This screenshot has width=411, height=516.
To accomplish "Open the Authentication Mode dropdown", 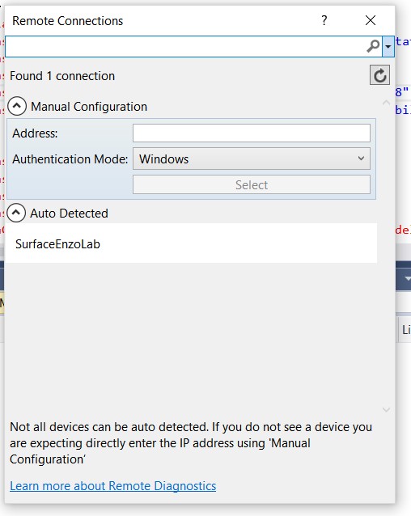I will (252, 159).
